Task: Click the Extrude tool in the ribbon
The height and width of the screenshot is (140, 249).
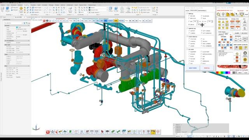Action: click(7, 9)
